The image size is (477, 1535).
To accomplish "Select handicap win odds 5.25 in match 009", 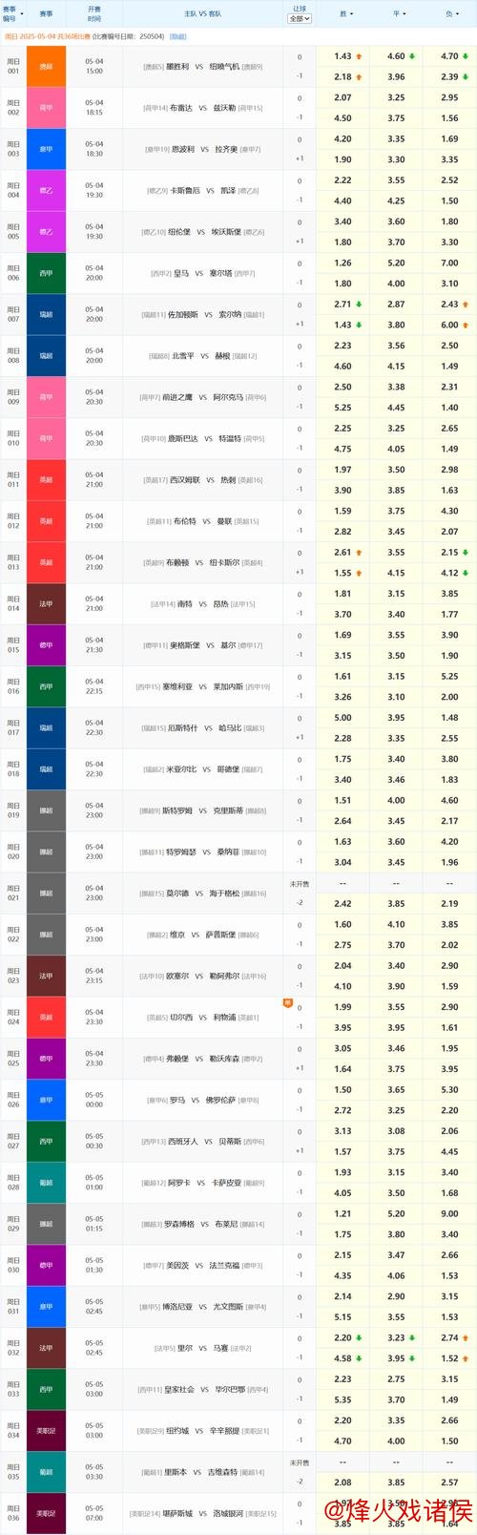I will [x=343, y=408].
